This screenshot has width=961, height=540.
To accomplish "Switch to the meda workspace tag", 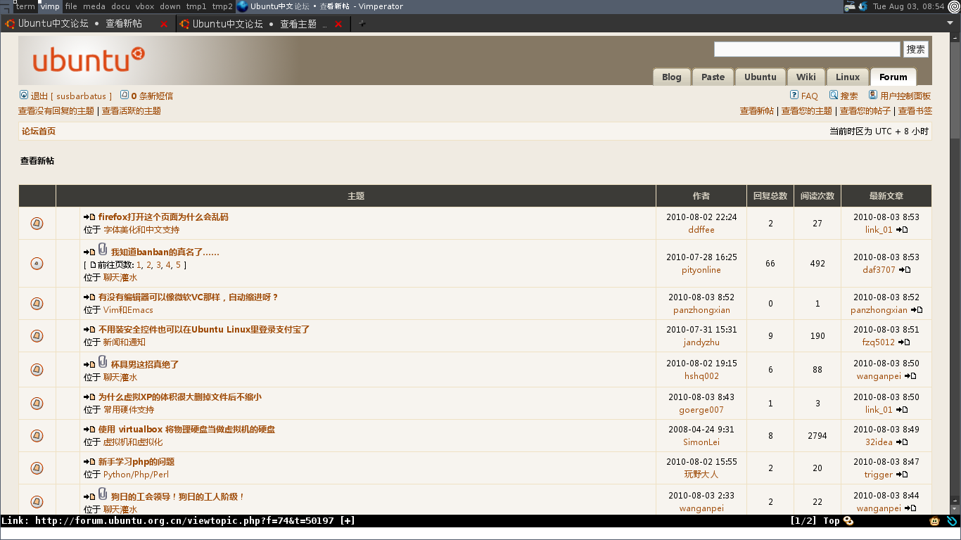I will point(94,6).
